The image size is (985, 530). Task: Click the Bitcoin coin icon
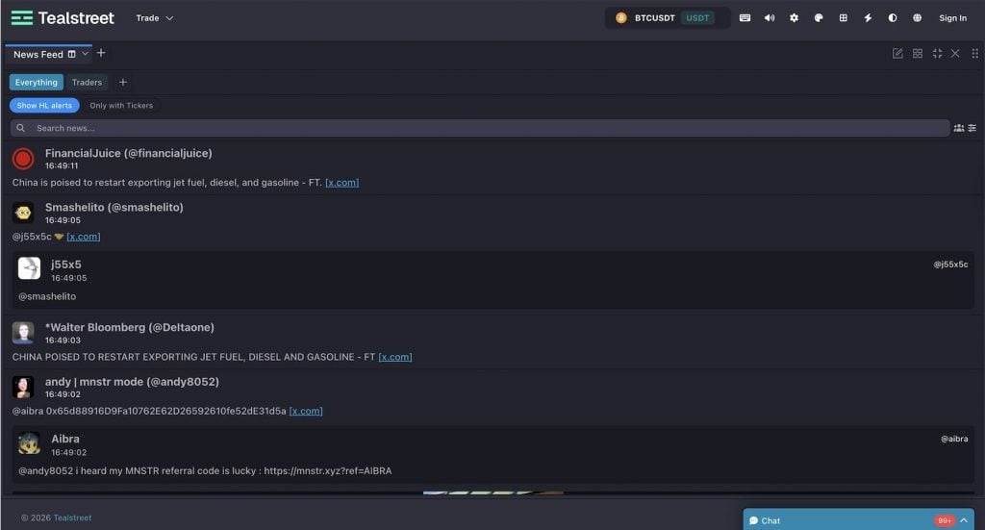click(621, 17)
